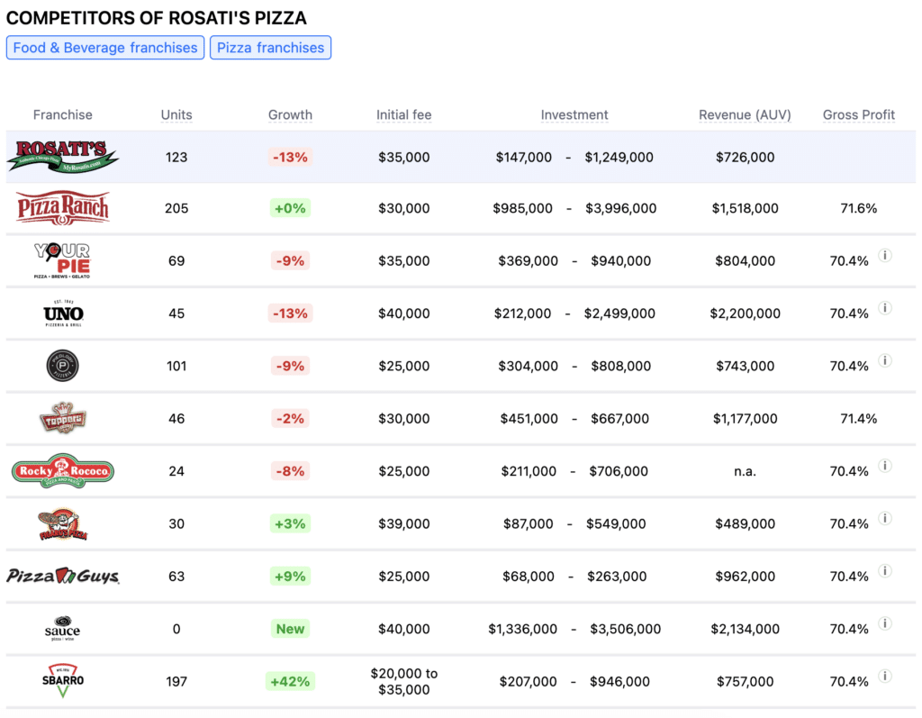The height and width of the screenshot is (718, 922).
Task: Click the $3,996,000 investment value
Action: (x=621, y=208)
